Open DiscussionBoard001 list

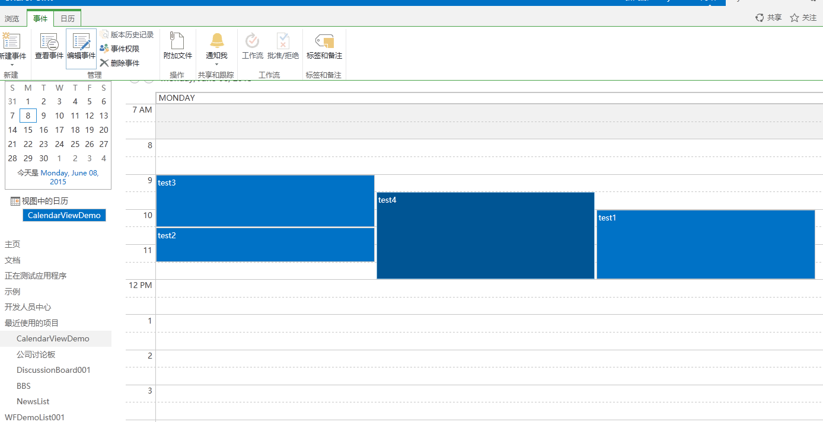[x=53, y=370]
